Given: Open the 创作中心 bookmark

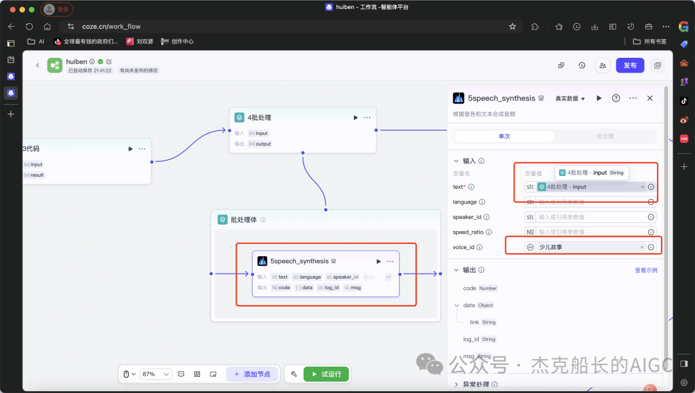Looking at the screenshot, I should [x=178, y=42].
